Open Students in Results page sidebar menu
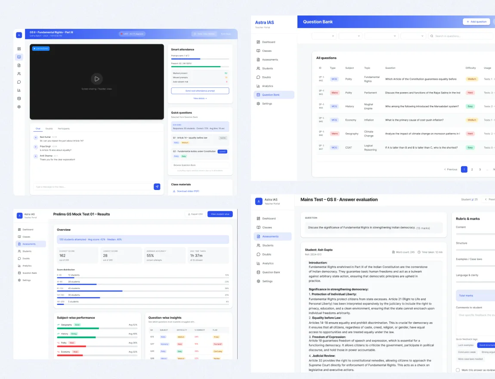This screenshot has height=379, width=495. pos(31,252)
